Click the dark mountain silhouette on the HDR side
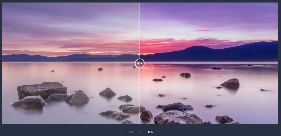The height and width of the screenshot is (136, 281). (225, 53)
